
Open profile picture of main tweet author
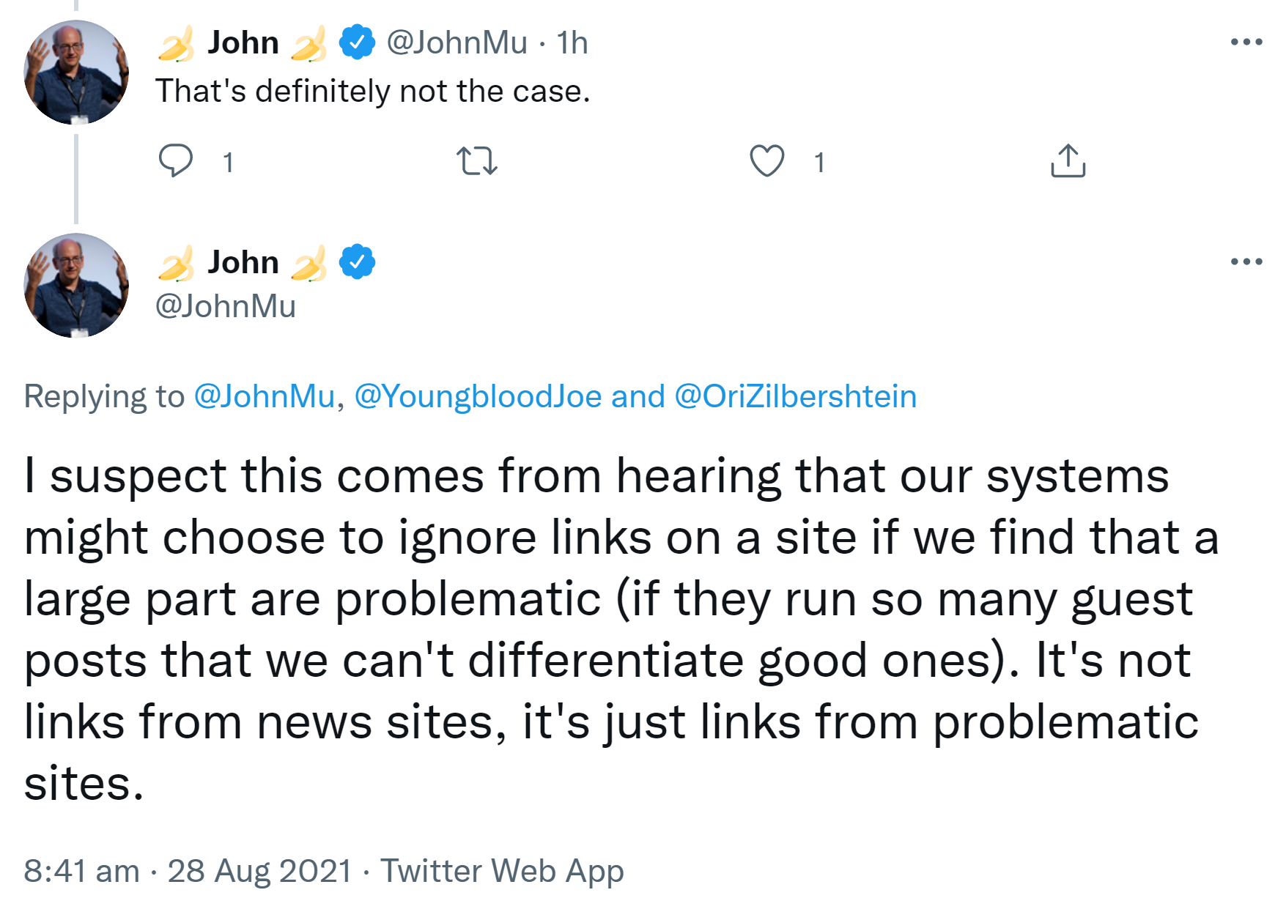tap(76, 286)
